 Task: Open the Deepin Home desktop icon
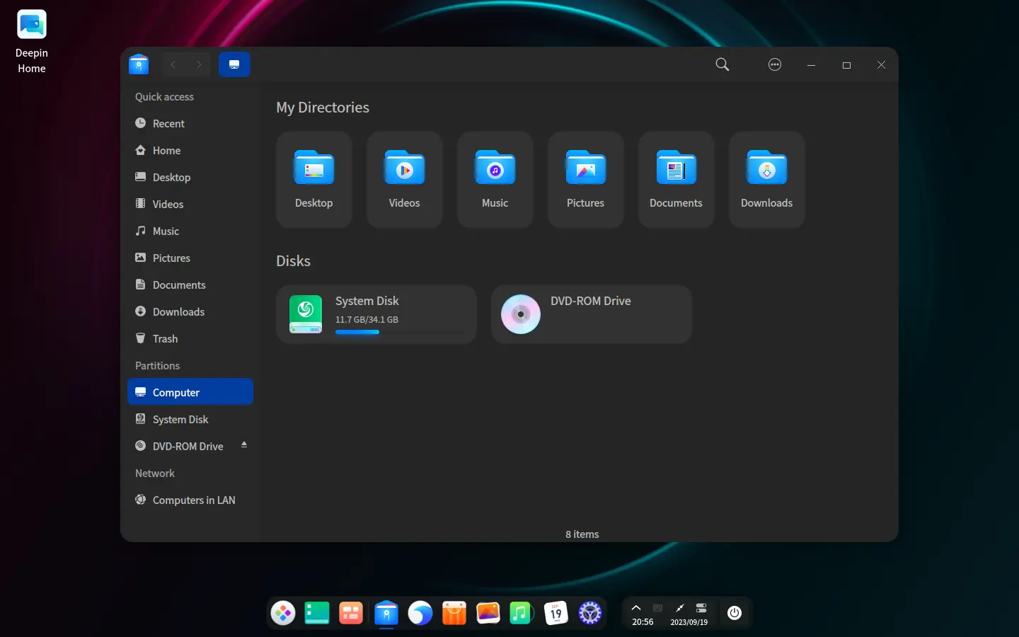pyautogui.click(x=32, y=25)
